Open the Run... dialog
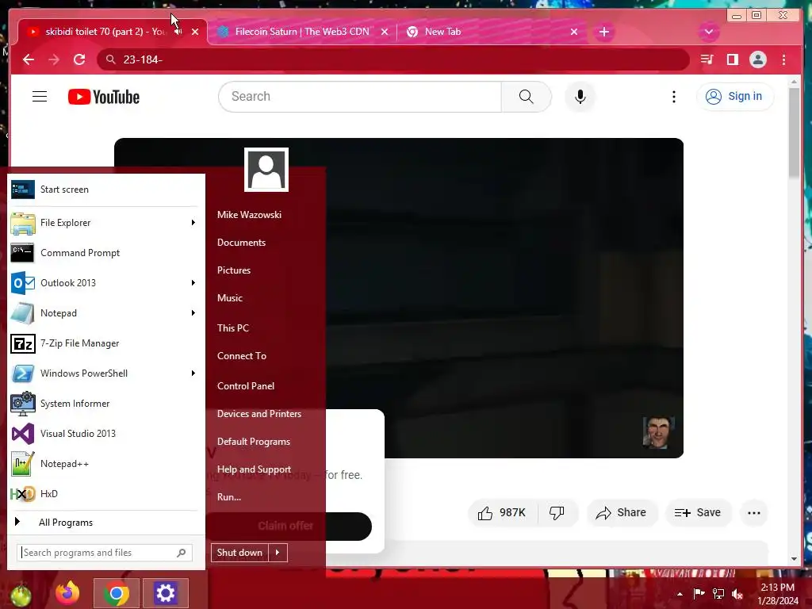This screenshot has height=609, width=812. [x=229, y=497]
